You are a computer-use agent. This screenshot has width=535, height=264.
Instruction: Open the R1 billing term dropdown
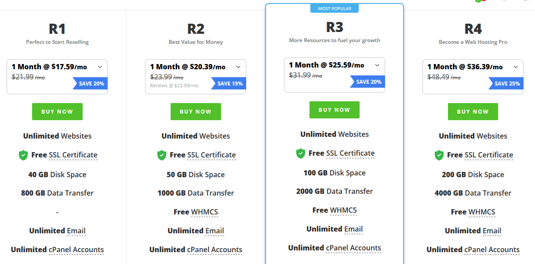coord(57,77)
